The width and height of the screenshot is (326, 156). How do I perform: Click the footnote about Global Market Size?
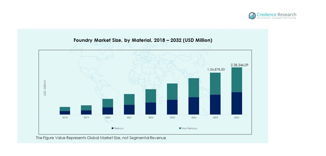click(101, 138)
